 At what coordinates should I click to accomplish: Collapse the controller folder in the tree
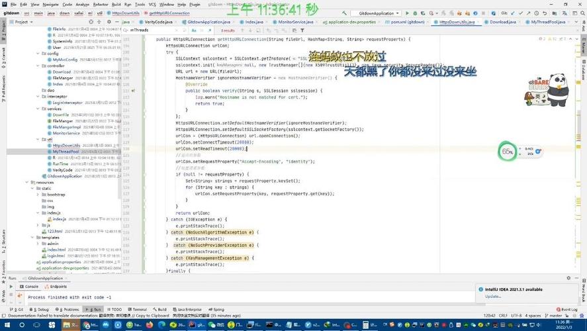pos(38,66)
